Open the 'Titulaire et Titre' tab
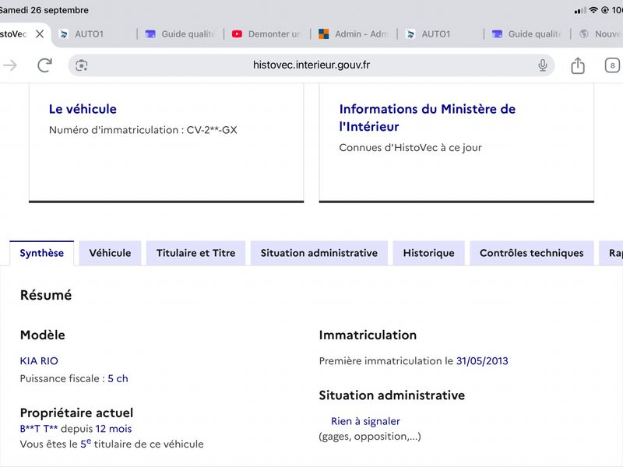This screenshot has height=467, width=623. (196, 253)
